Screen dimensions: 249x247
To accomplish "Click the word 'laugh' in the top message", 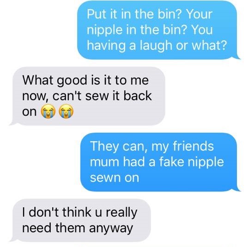I will click(x=156, y=46).
